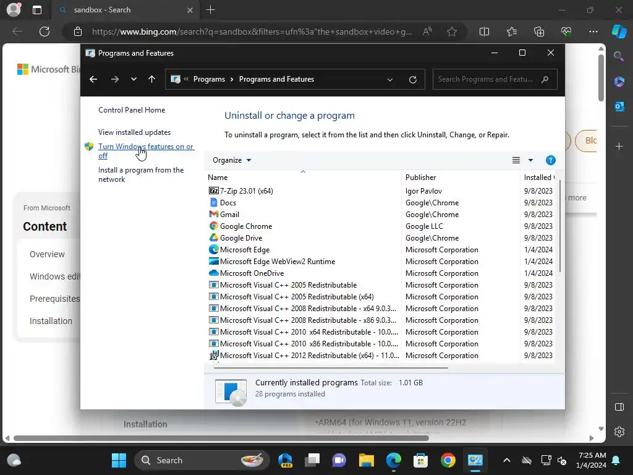Image resolution: width=633 pixels, height=475 pixels.
Task: Open Edge Browser essentials heart icon
Action: click(566, 32)
